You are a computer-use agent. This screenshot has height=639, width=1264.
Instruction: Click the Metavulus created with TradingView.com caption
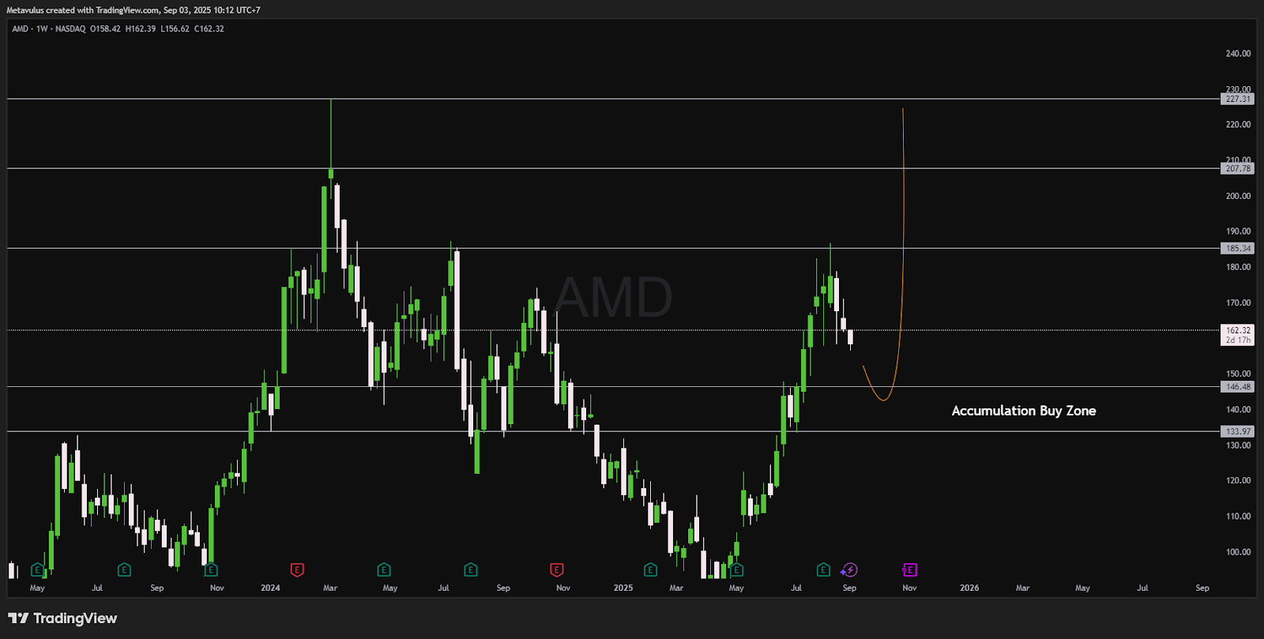pos(133,10)
